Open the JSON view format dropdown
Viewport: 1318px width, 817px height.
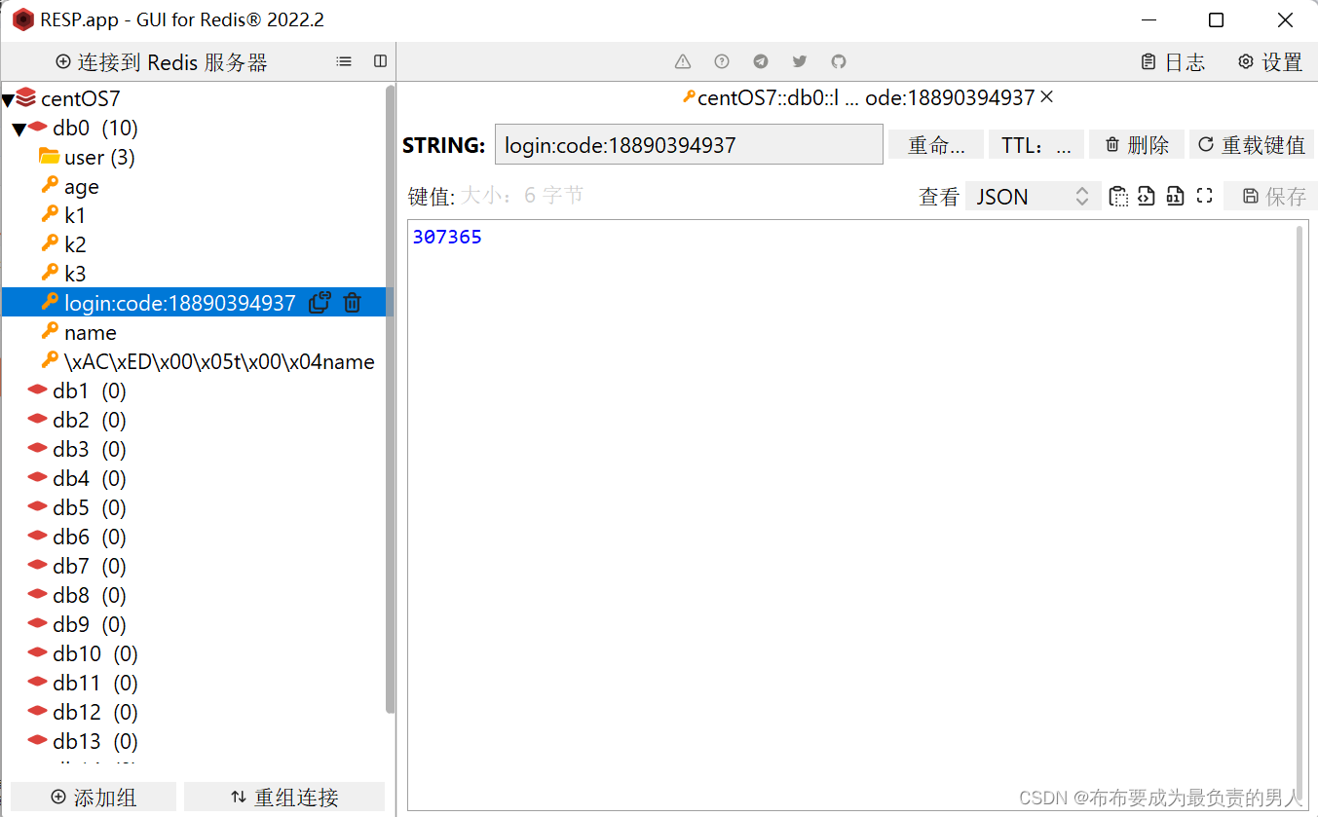1033,197
